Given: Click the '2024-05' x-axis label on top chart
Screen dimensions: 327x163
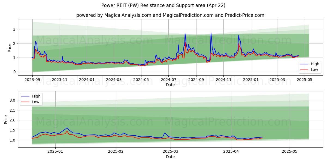Looking at the screenshot, I should (141, 80).
